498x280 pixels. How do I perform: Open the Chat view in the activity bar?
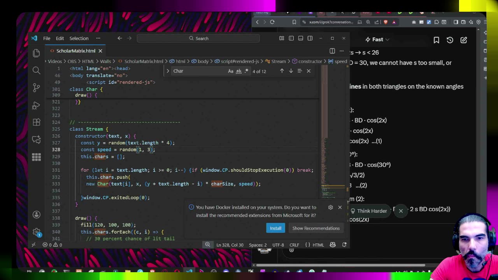point(36,139)
